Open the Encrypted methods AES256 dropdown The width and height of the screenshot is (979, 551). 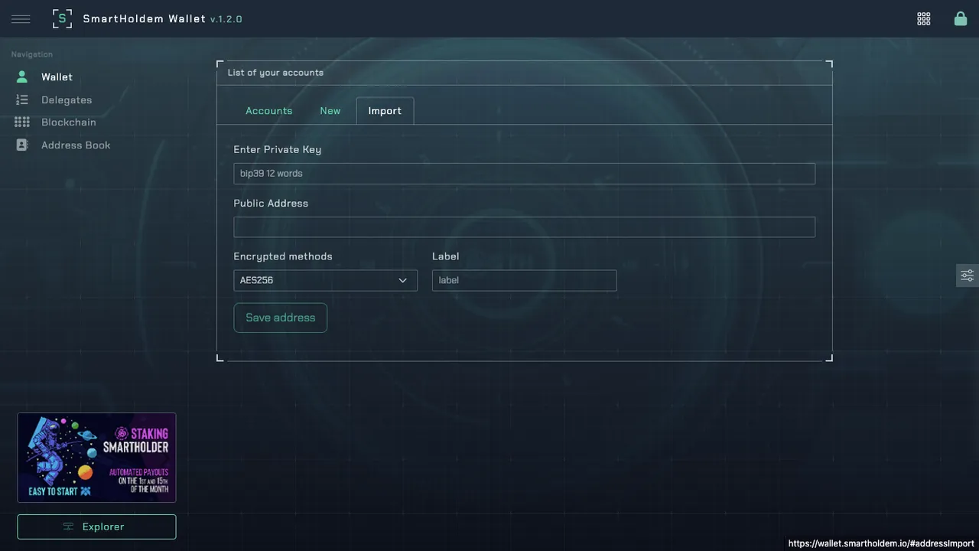tap(325, 280)
